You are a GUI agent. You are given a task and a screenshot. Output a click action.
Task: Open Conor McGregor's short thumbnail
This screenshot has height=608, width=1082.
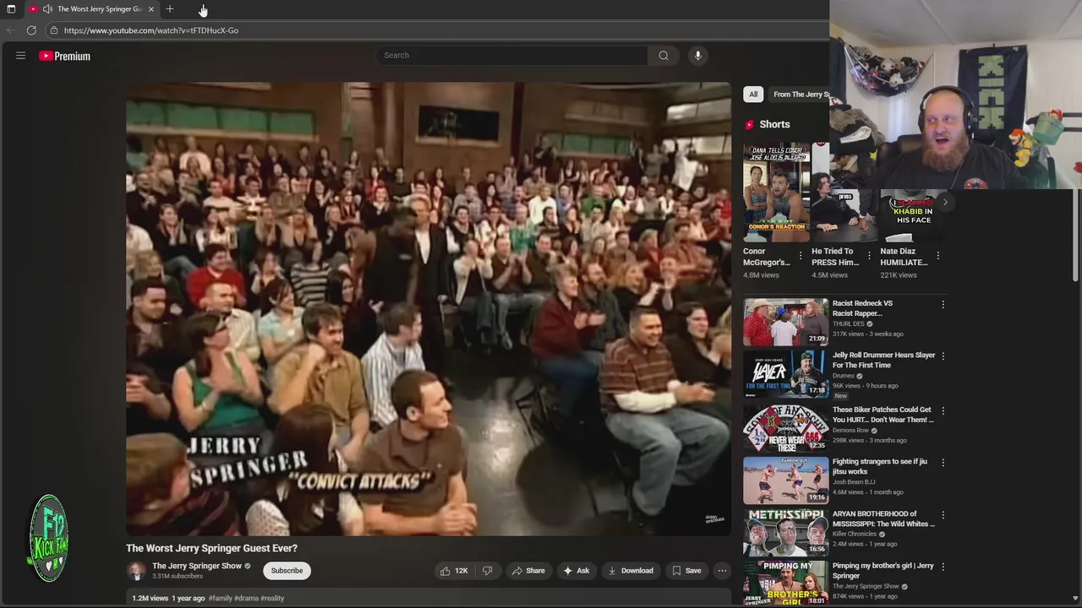776,193
